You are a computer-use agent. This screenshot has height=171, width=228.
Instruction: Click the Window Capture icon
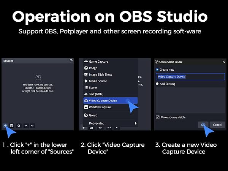[86, 107]
